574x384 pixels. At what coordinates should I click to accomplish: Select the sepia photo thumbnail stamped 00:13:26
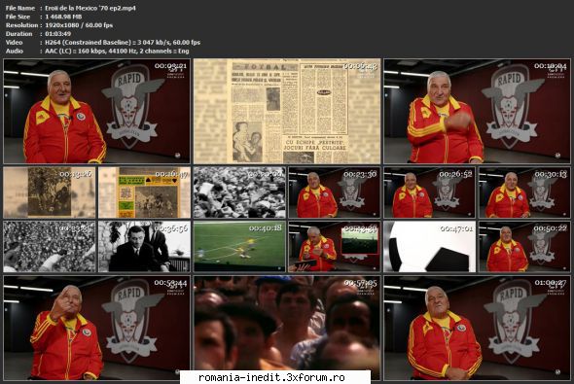(x=50, y=192)
